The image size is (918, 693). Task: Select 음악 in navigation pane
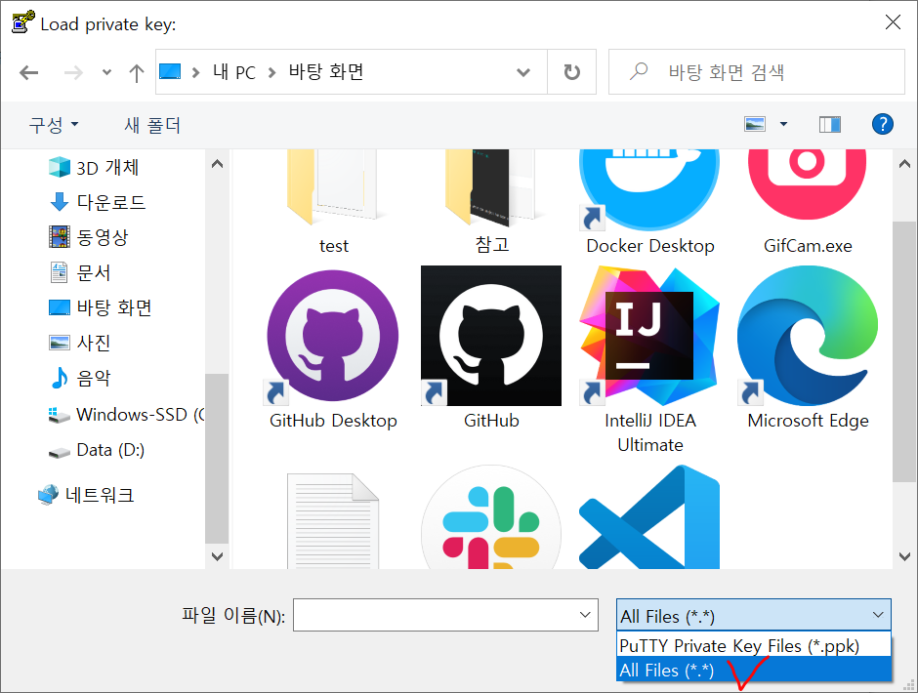coord(80,378)
